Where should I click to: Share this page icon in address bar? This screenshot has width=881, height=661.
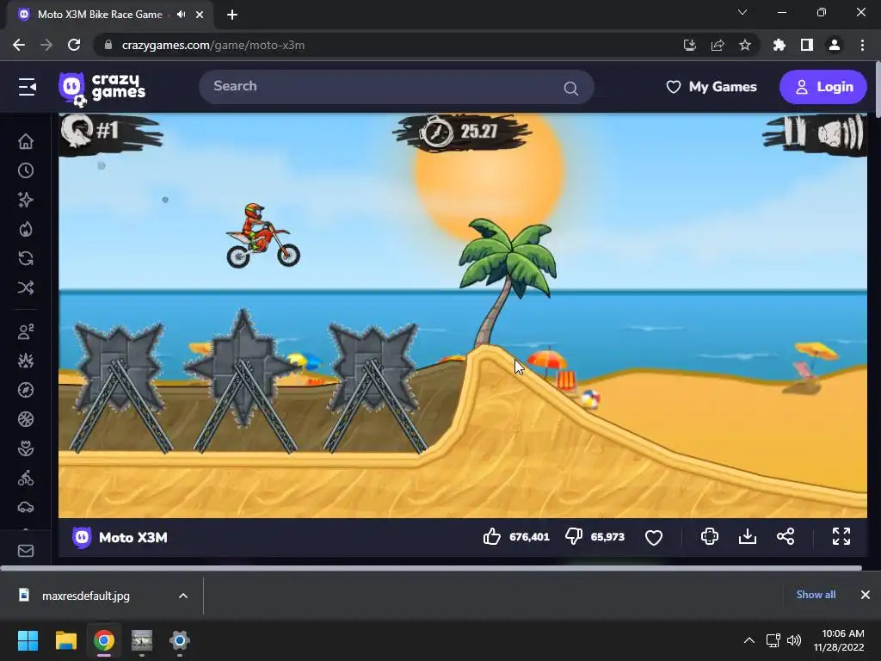coord(718,45)
